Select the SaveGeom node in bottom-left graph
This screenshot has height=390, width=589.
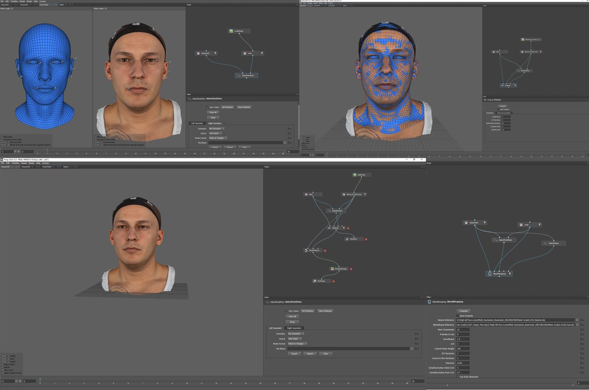[354, 239]
